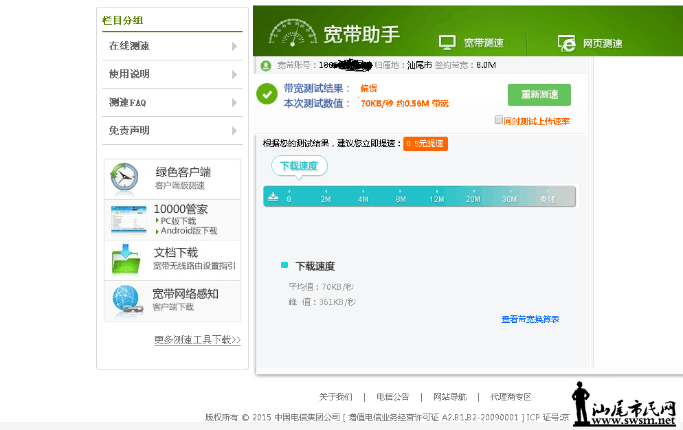
Task: Click the green checkmark result icon
Action: (267, 94)
